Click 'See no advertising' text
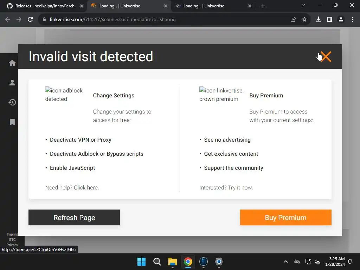 pyautogui.click(x=227, y=140)
